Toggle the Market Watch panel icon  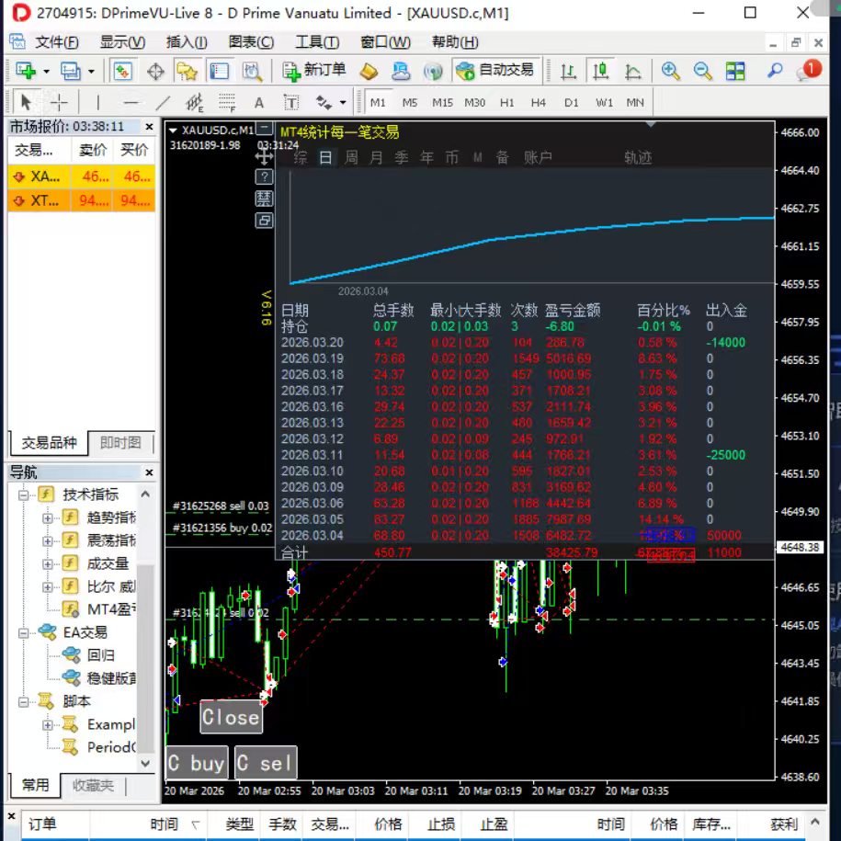coord(123,71)
